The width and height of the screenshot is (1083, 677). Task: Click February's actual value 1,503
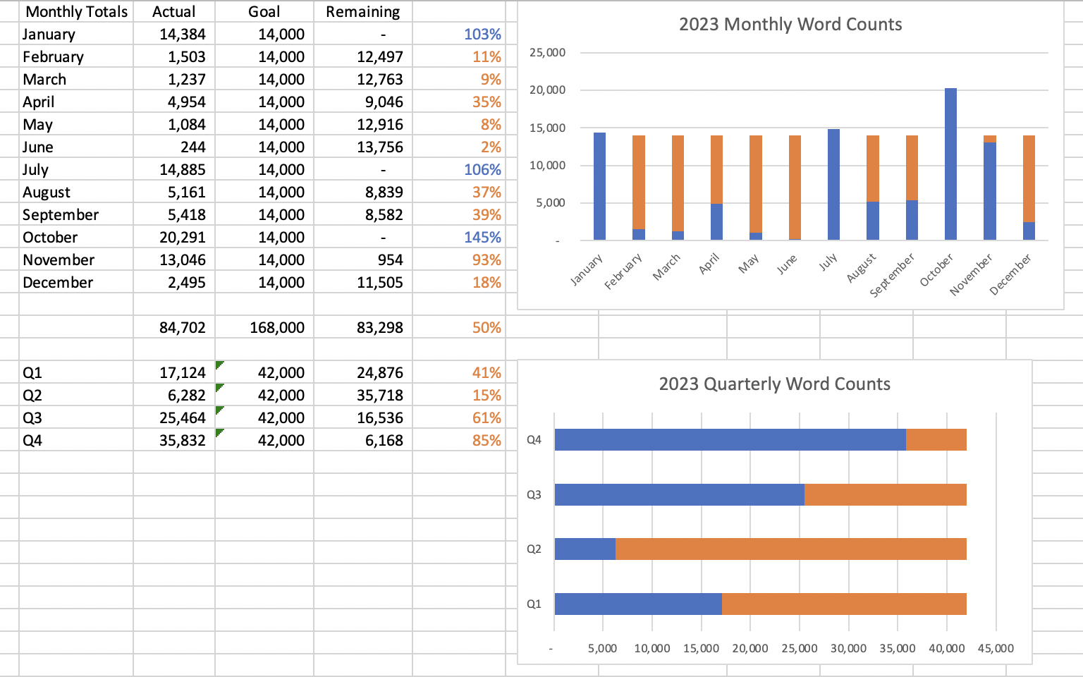tap(174, 56)
